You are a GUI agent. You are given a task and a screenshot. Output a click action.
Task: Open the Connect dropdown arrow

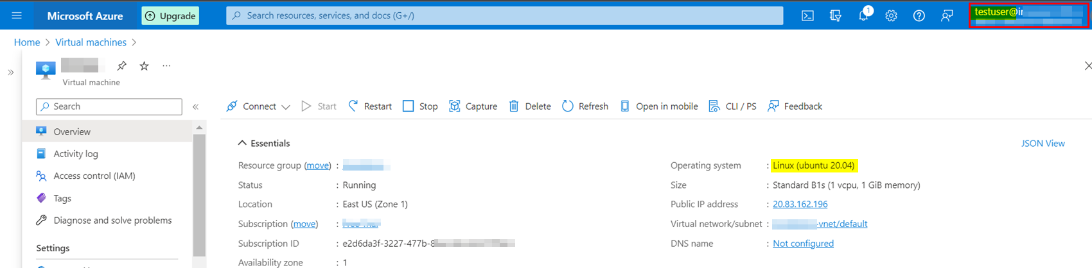point(285,107)
